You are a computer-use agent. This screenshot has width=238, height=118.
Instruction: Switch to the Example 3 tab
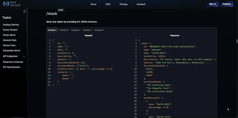76,30
